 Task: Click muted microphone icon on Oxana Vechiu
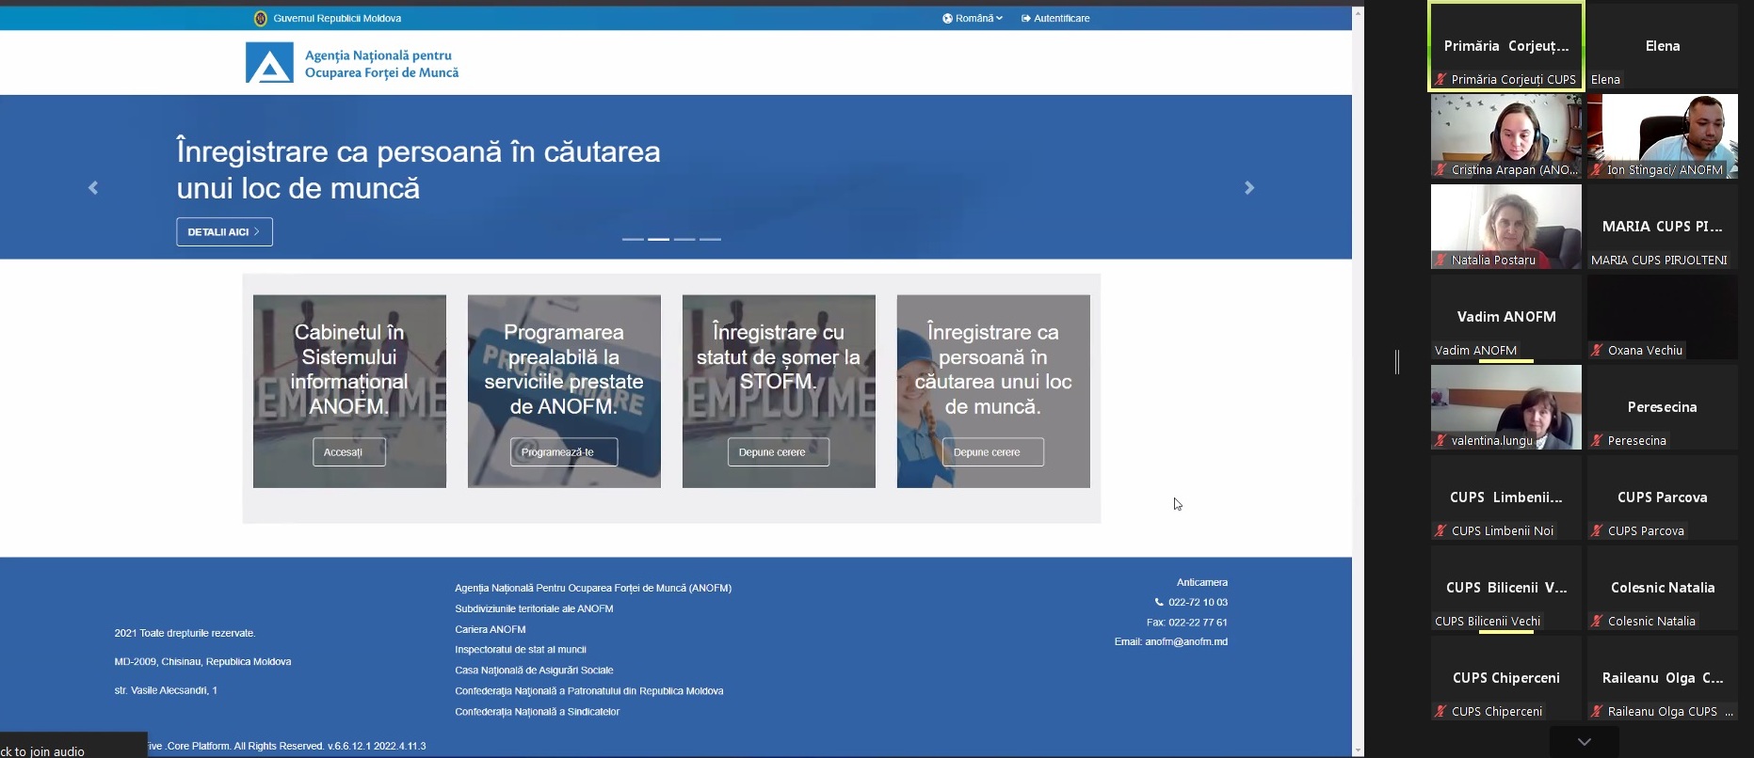click(x=1597, y=351)
